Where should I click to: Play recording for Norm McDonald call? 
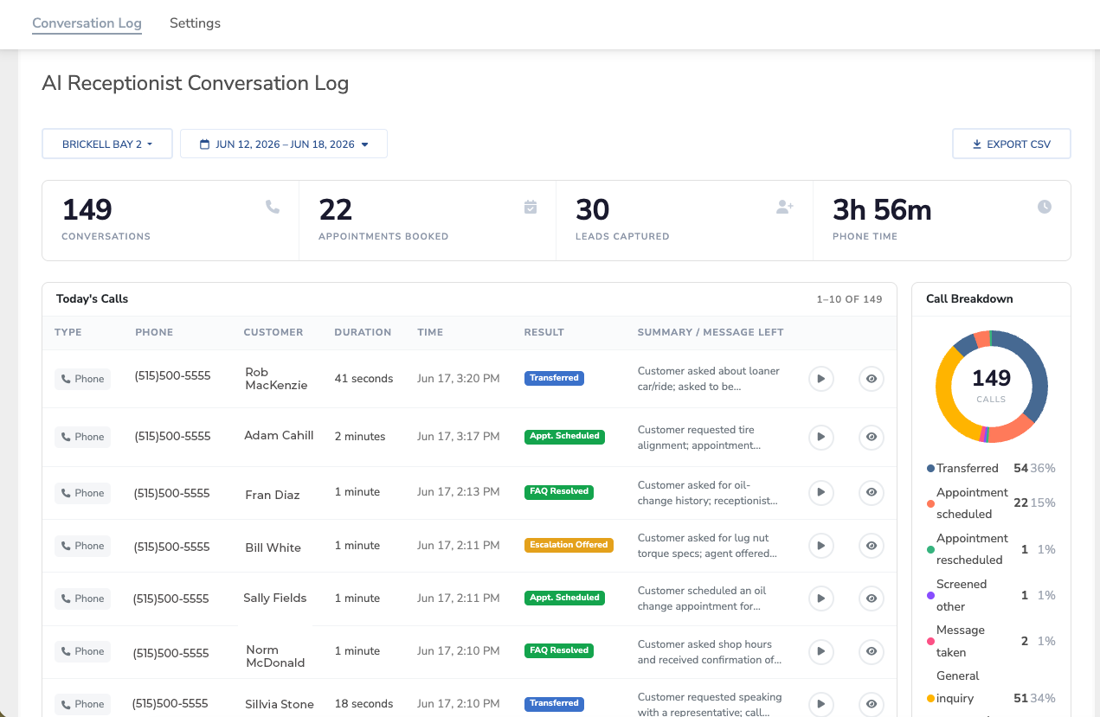point(821,651)
